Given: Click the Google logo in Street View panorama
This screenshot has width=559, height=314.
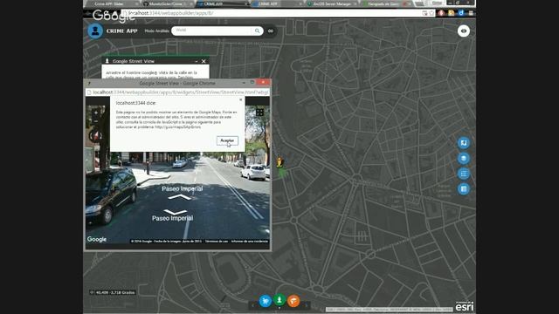Looking at the screenshot, I should (97, 239).
